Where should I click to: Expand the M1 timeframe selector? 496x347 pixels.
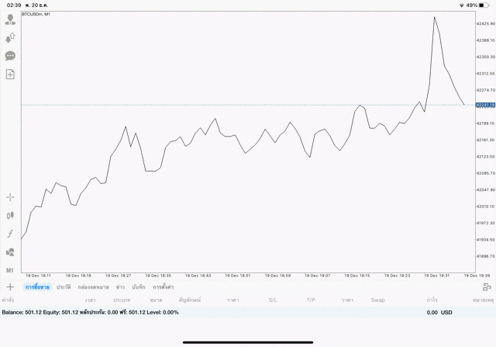point(11,269)
